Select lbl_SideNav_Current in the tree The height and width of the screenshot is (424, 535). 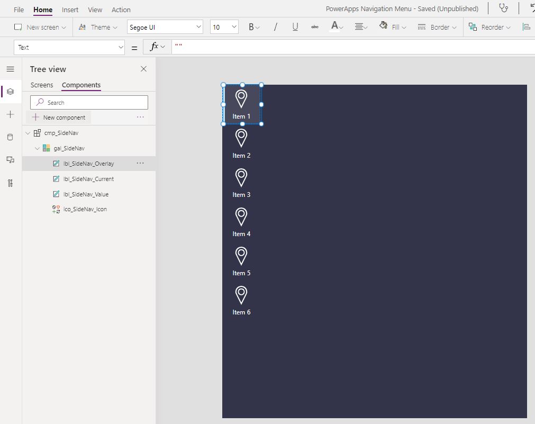pos(88,179)
